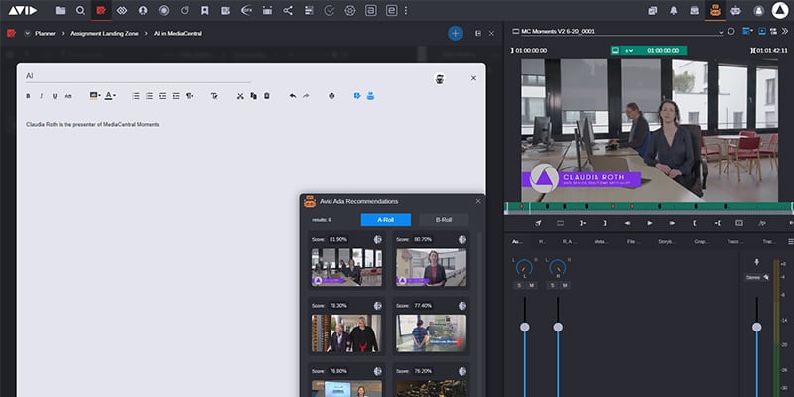794x397 pixels.
Task: Play the video in the player
Action: coord(650,223)
